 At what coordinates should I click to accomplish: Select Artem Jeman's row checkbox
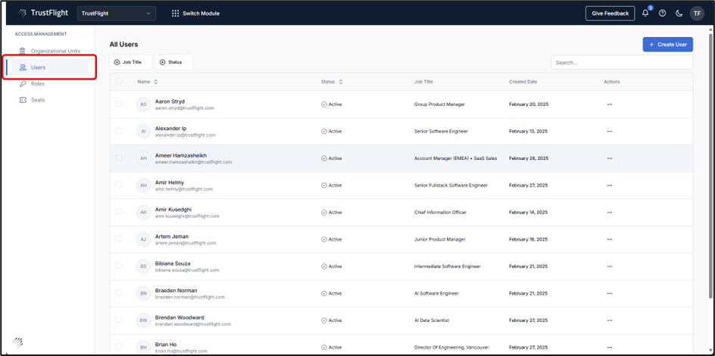point(119,239)
